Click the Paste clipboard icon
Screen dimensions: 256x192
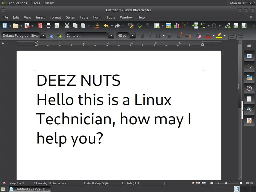point(83,26)
